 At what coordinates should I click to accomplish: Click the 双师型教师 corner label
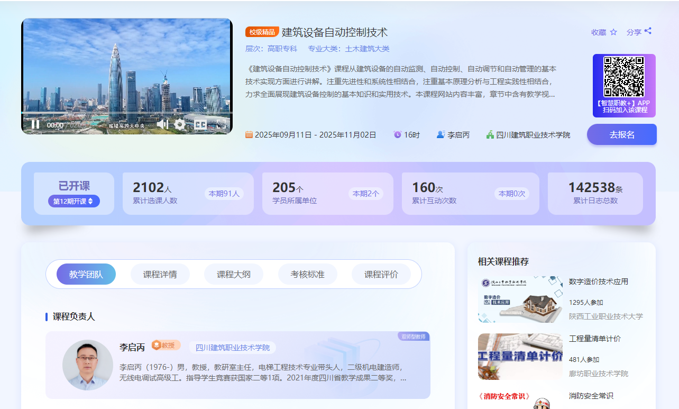pos(414,336)
